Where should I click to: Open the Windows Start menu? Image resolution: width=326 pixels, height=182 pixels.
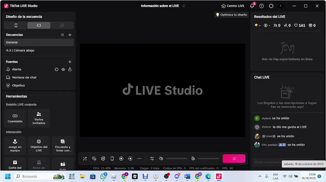click(x=8, y=176)
